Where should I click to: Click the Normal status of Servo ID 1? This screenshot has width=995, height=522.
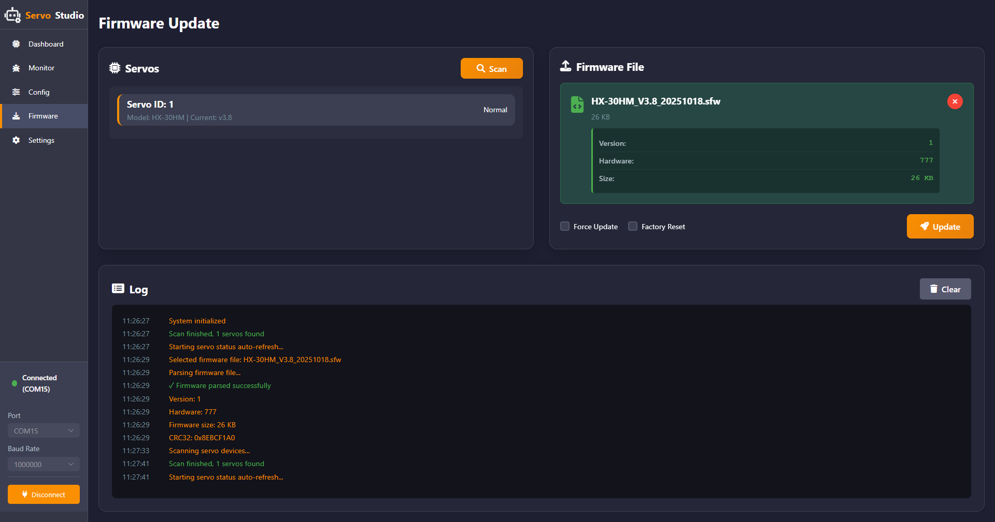click(x=495, y=110)
